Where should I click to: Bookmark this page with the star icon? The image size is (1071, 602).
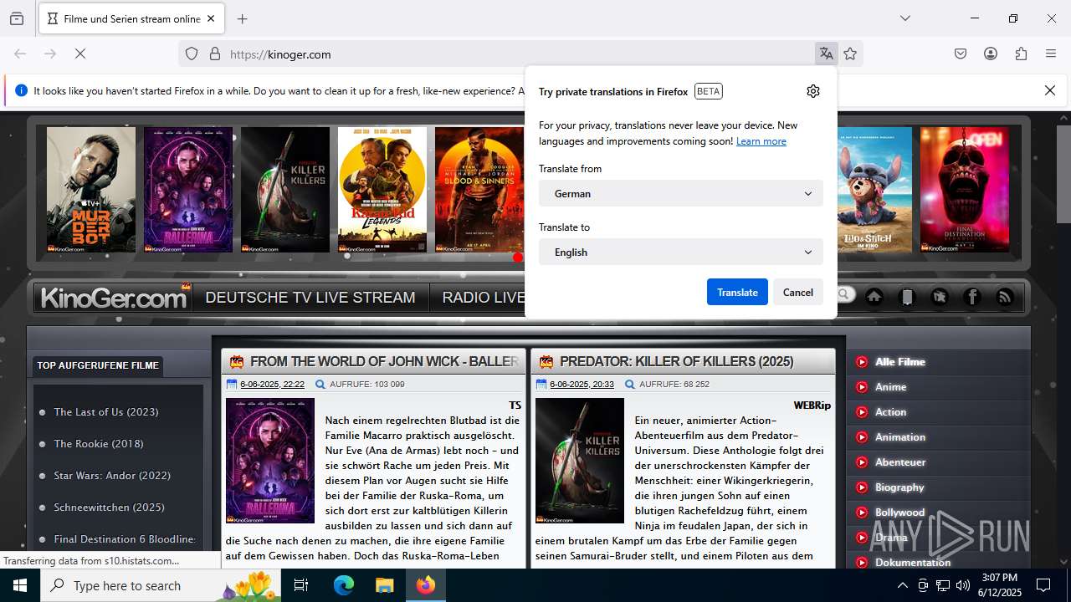point(850,54)
